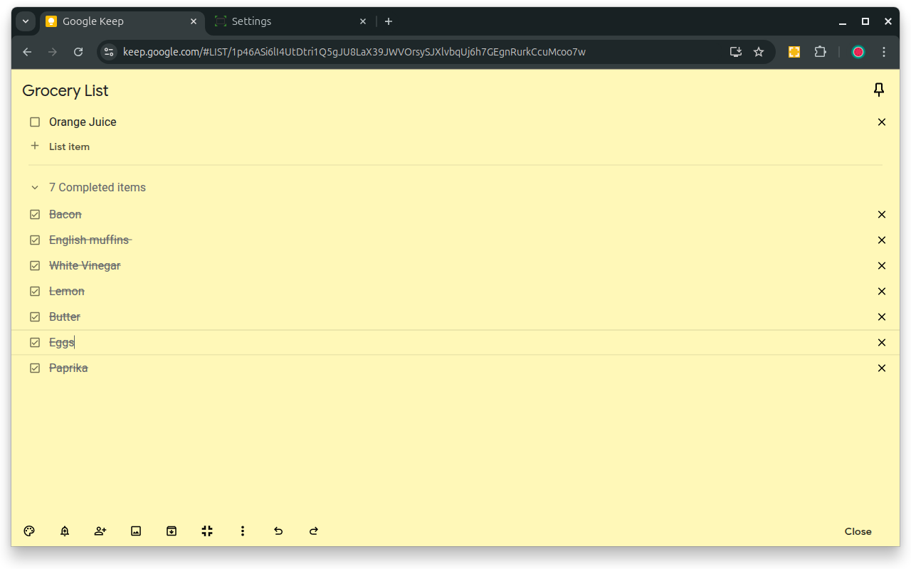Image resolution: width=911 pixels, height=569 pixels.
Task: Pin the Grocery List note
Action: (879, 90)
